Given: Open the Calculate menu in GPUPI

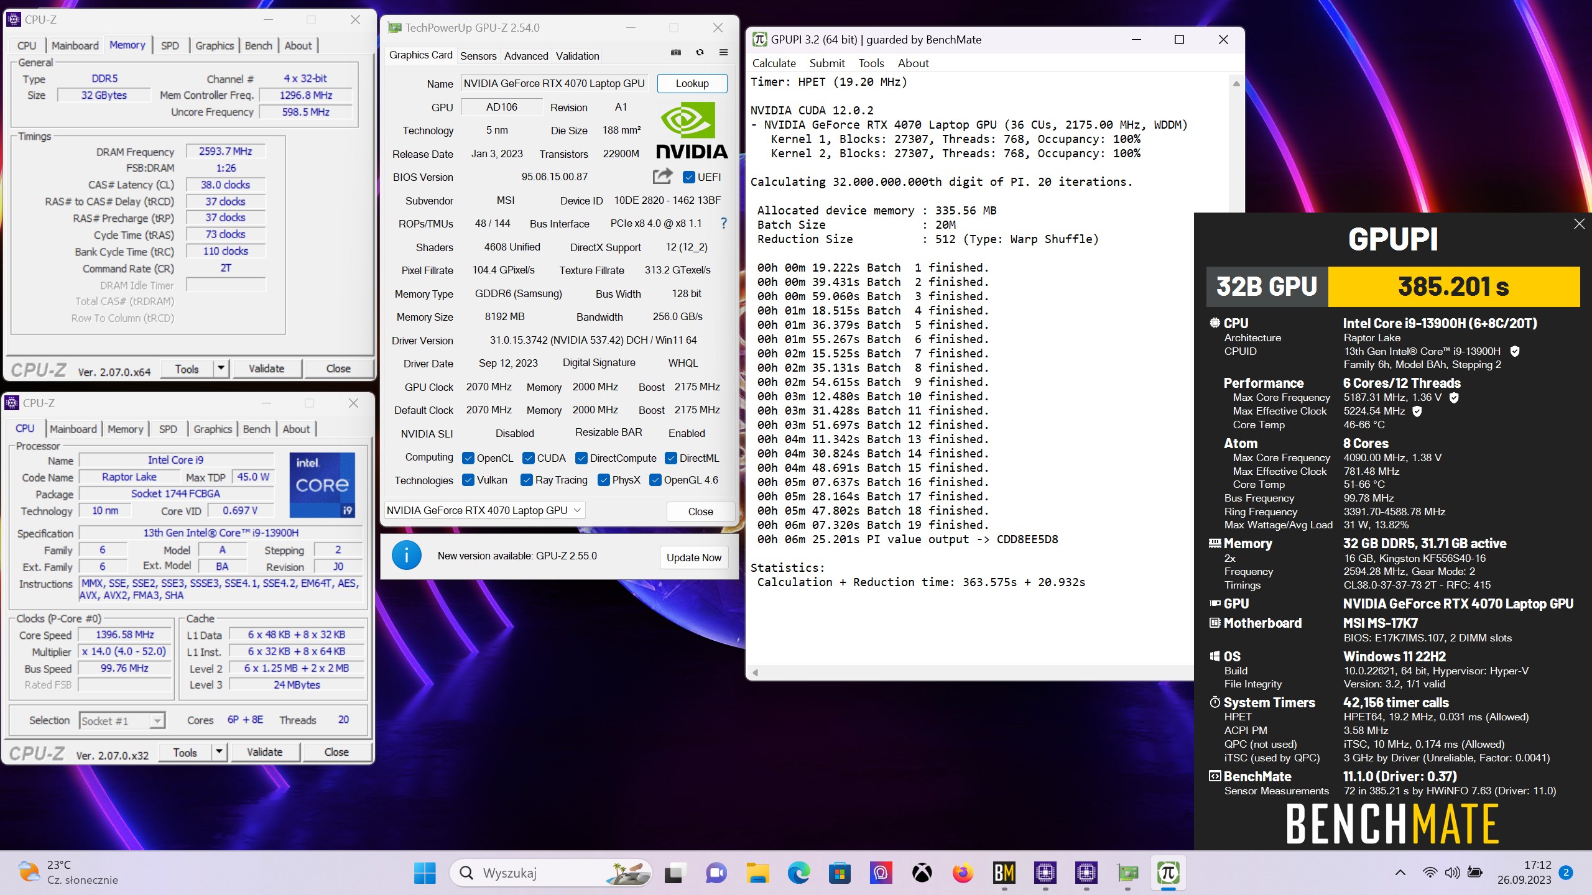Looking at the screenshot, I should 774,63.
